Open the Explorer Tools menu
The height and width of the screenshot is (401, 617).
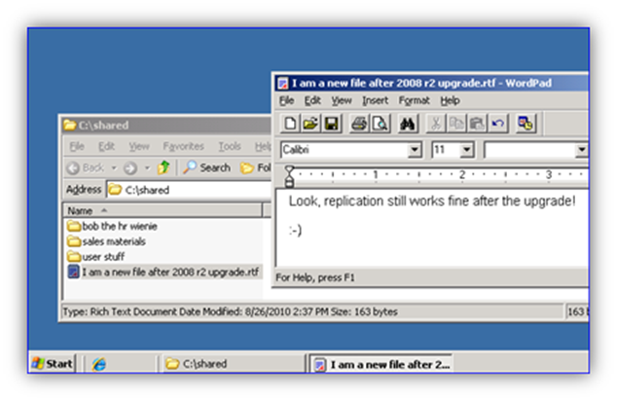tap(230, 146)
